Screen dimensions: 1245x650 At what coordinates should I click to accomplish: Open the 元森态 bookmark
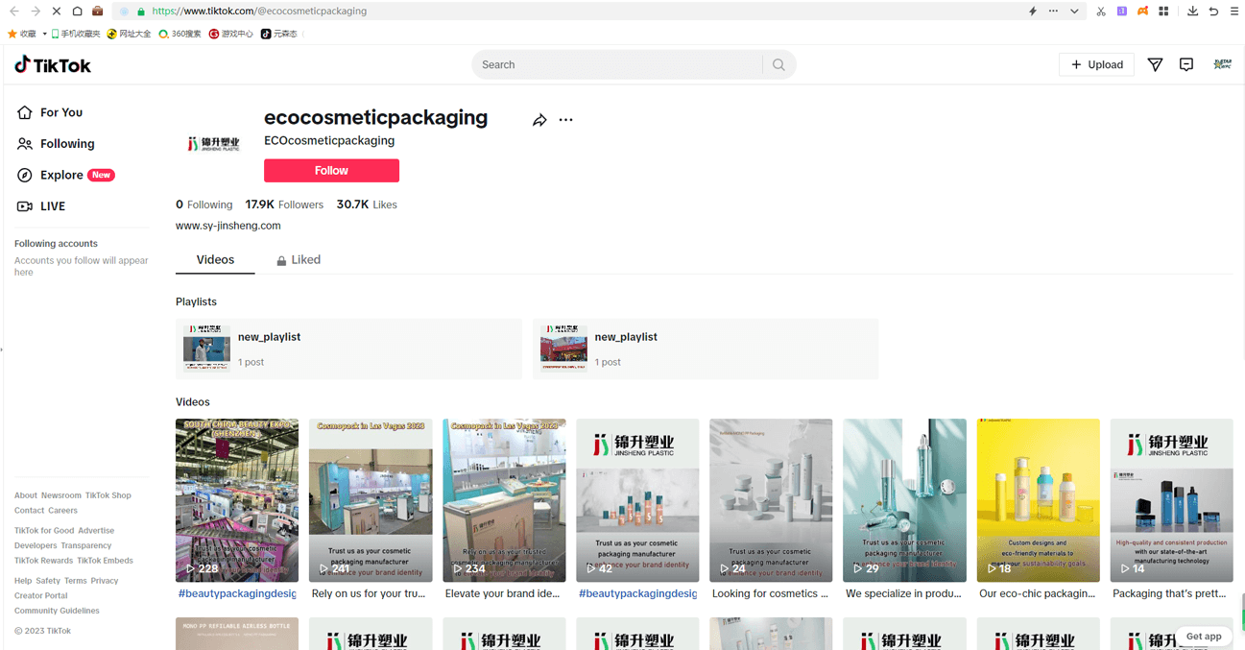pyautogui.click(x=279, y=34)
